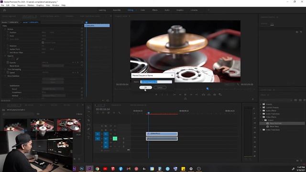
Task: Toggle Linked Selection in timeline header
Action: tap(109, 113)
